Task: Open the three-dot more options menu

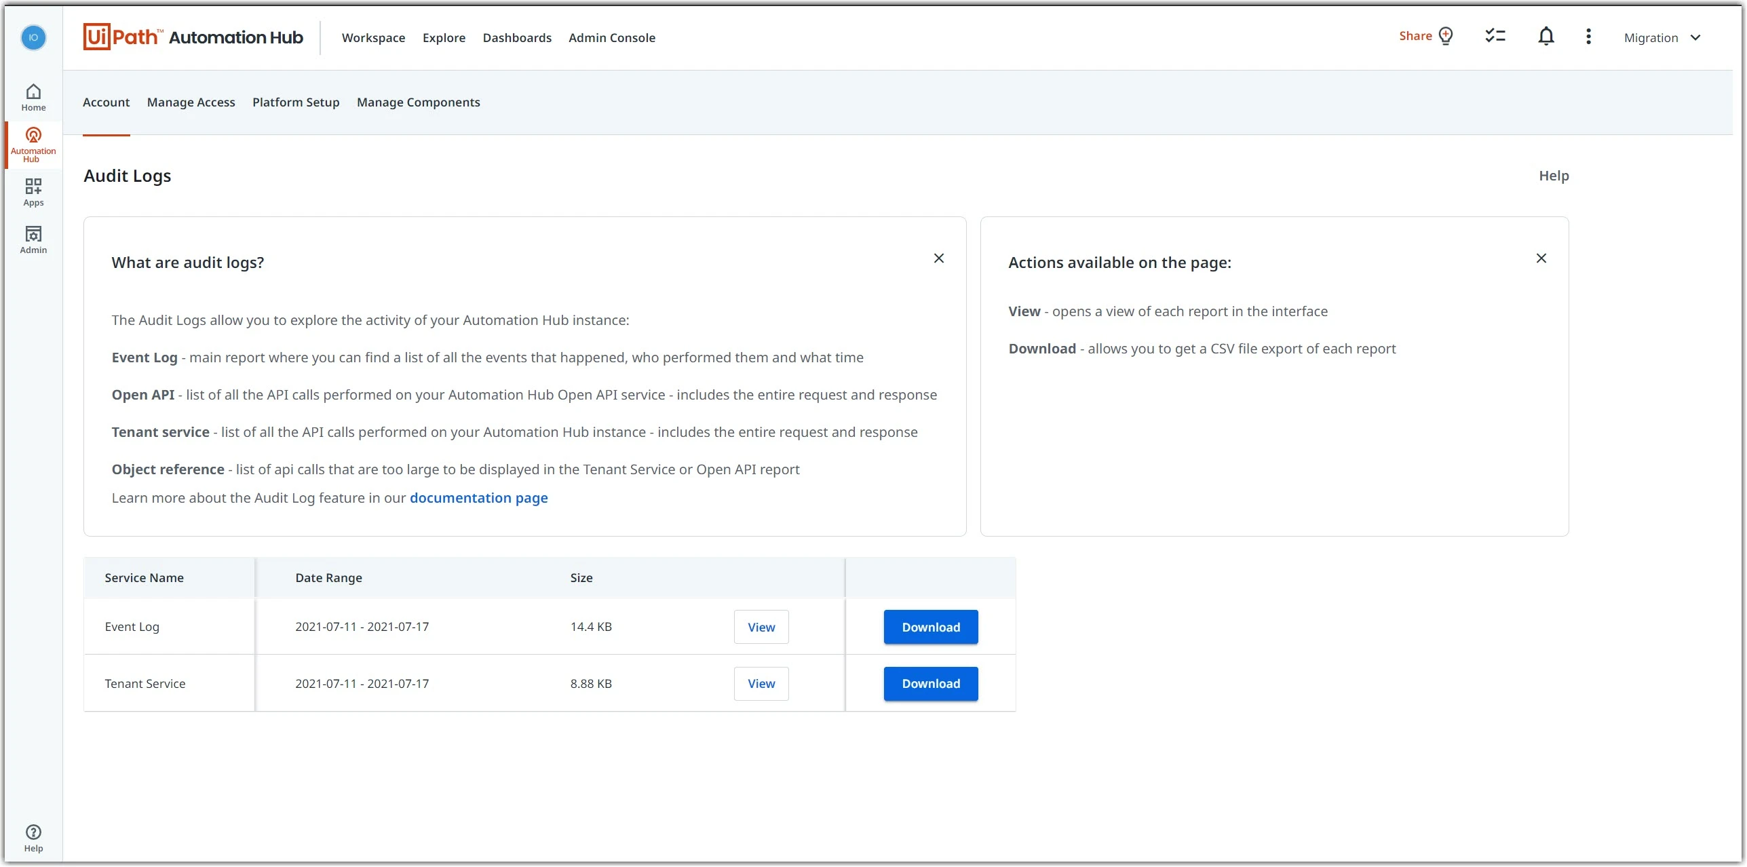Action: point(1588,37)
